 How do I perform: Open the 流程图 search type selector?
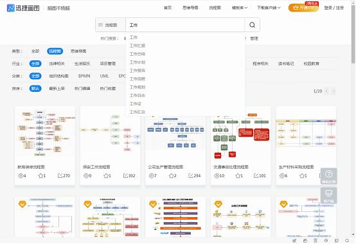pyautogui.click(x=111, y=24)
